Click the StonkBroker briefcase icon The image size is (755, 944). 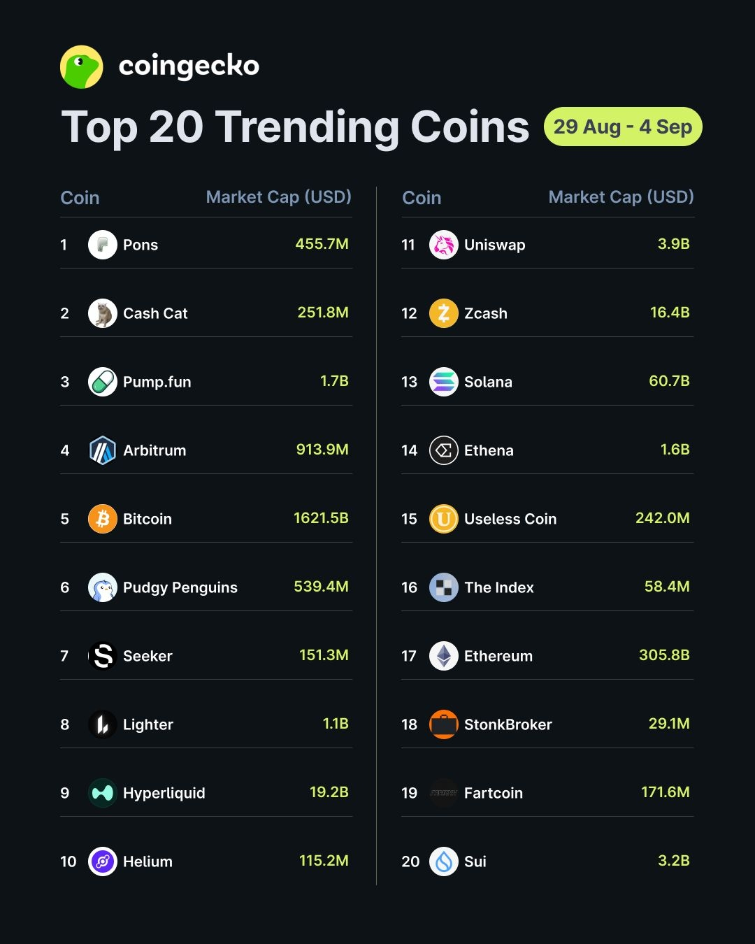pos(444,724)
